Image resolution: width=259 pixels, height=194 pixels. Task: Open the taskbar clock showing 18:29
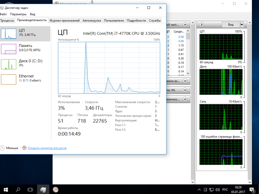coord(238,189)
